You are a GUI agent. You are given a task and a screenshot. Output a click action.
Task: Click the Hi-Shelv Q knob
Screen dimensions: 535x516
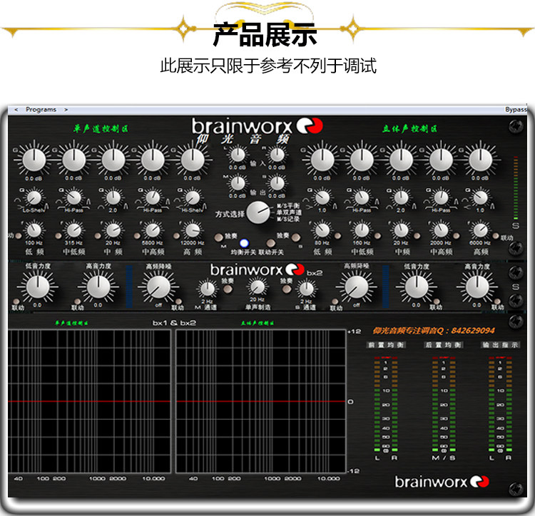coord(193,198)
